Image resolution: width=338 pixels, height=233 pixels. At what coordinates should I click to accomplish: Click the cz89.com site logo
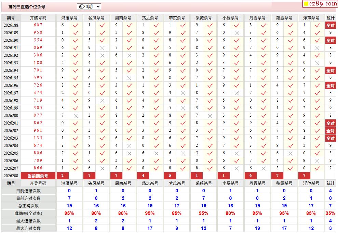[x=320, y=4]
